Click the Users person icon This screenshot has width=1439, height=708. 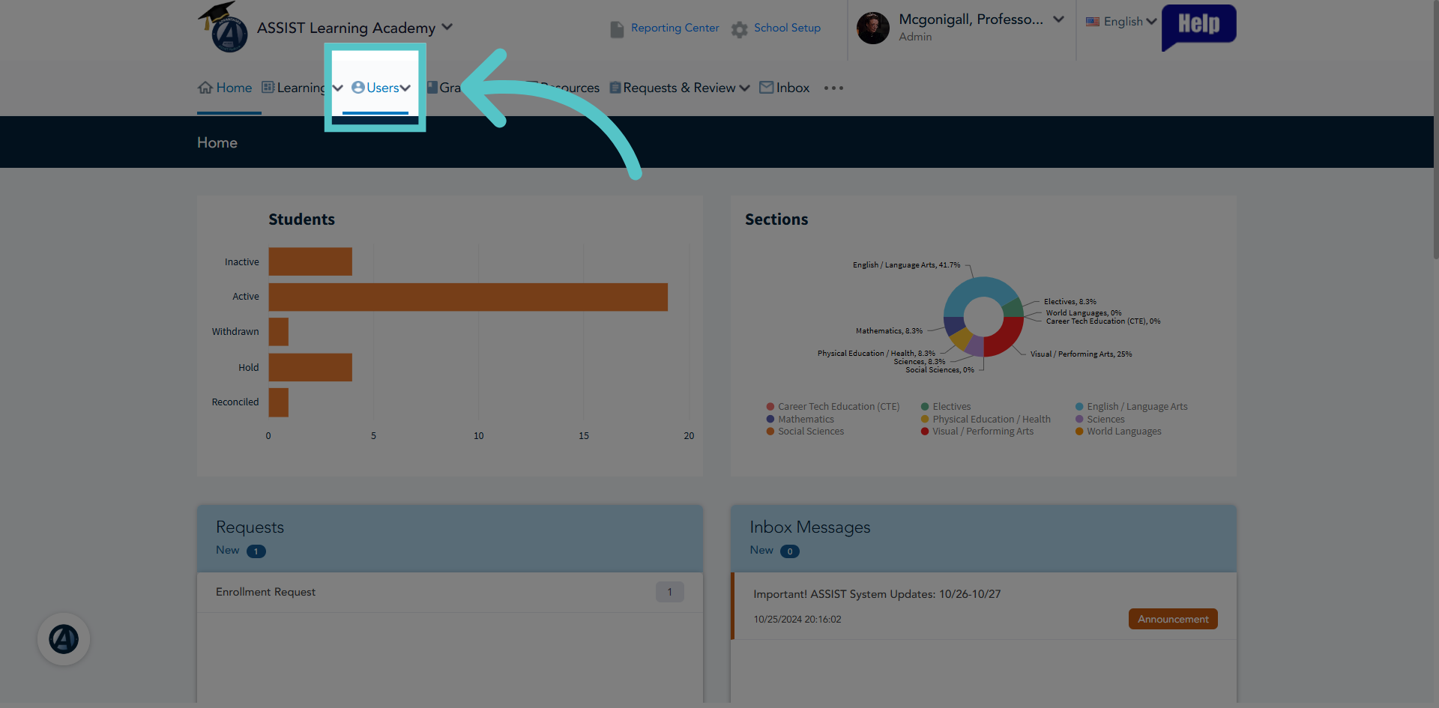point(358,88)
